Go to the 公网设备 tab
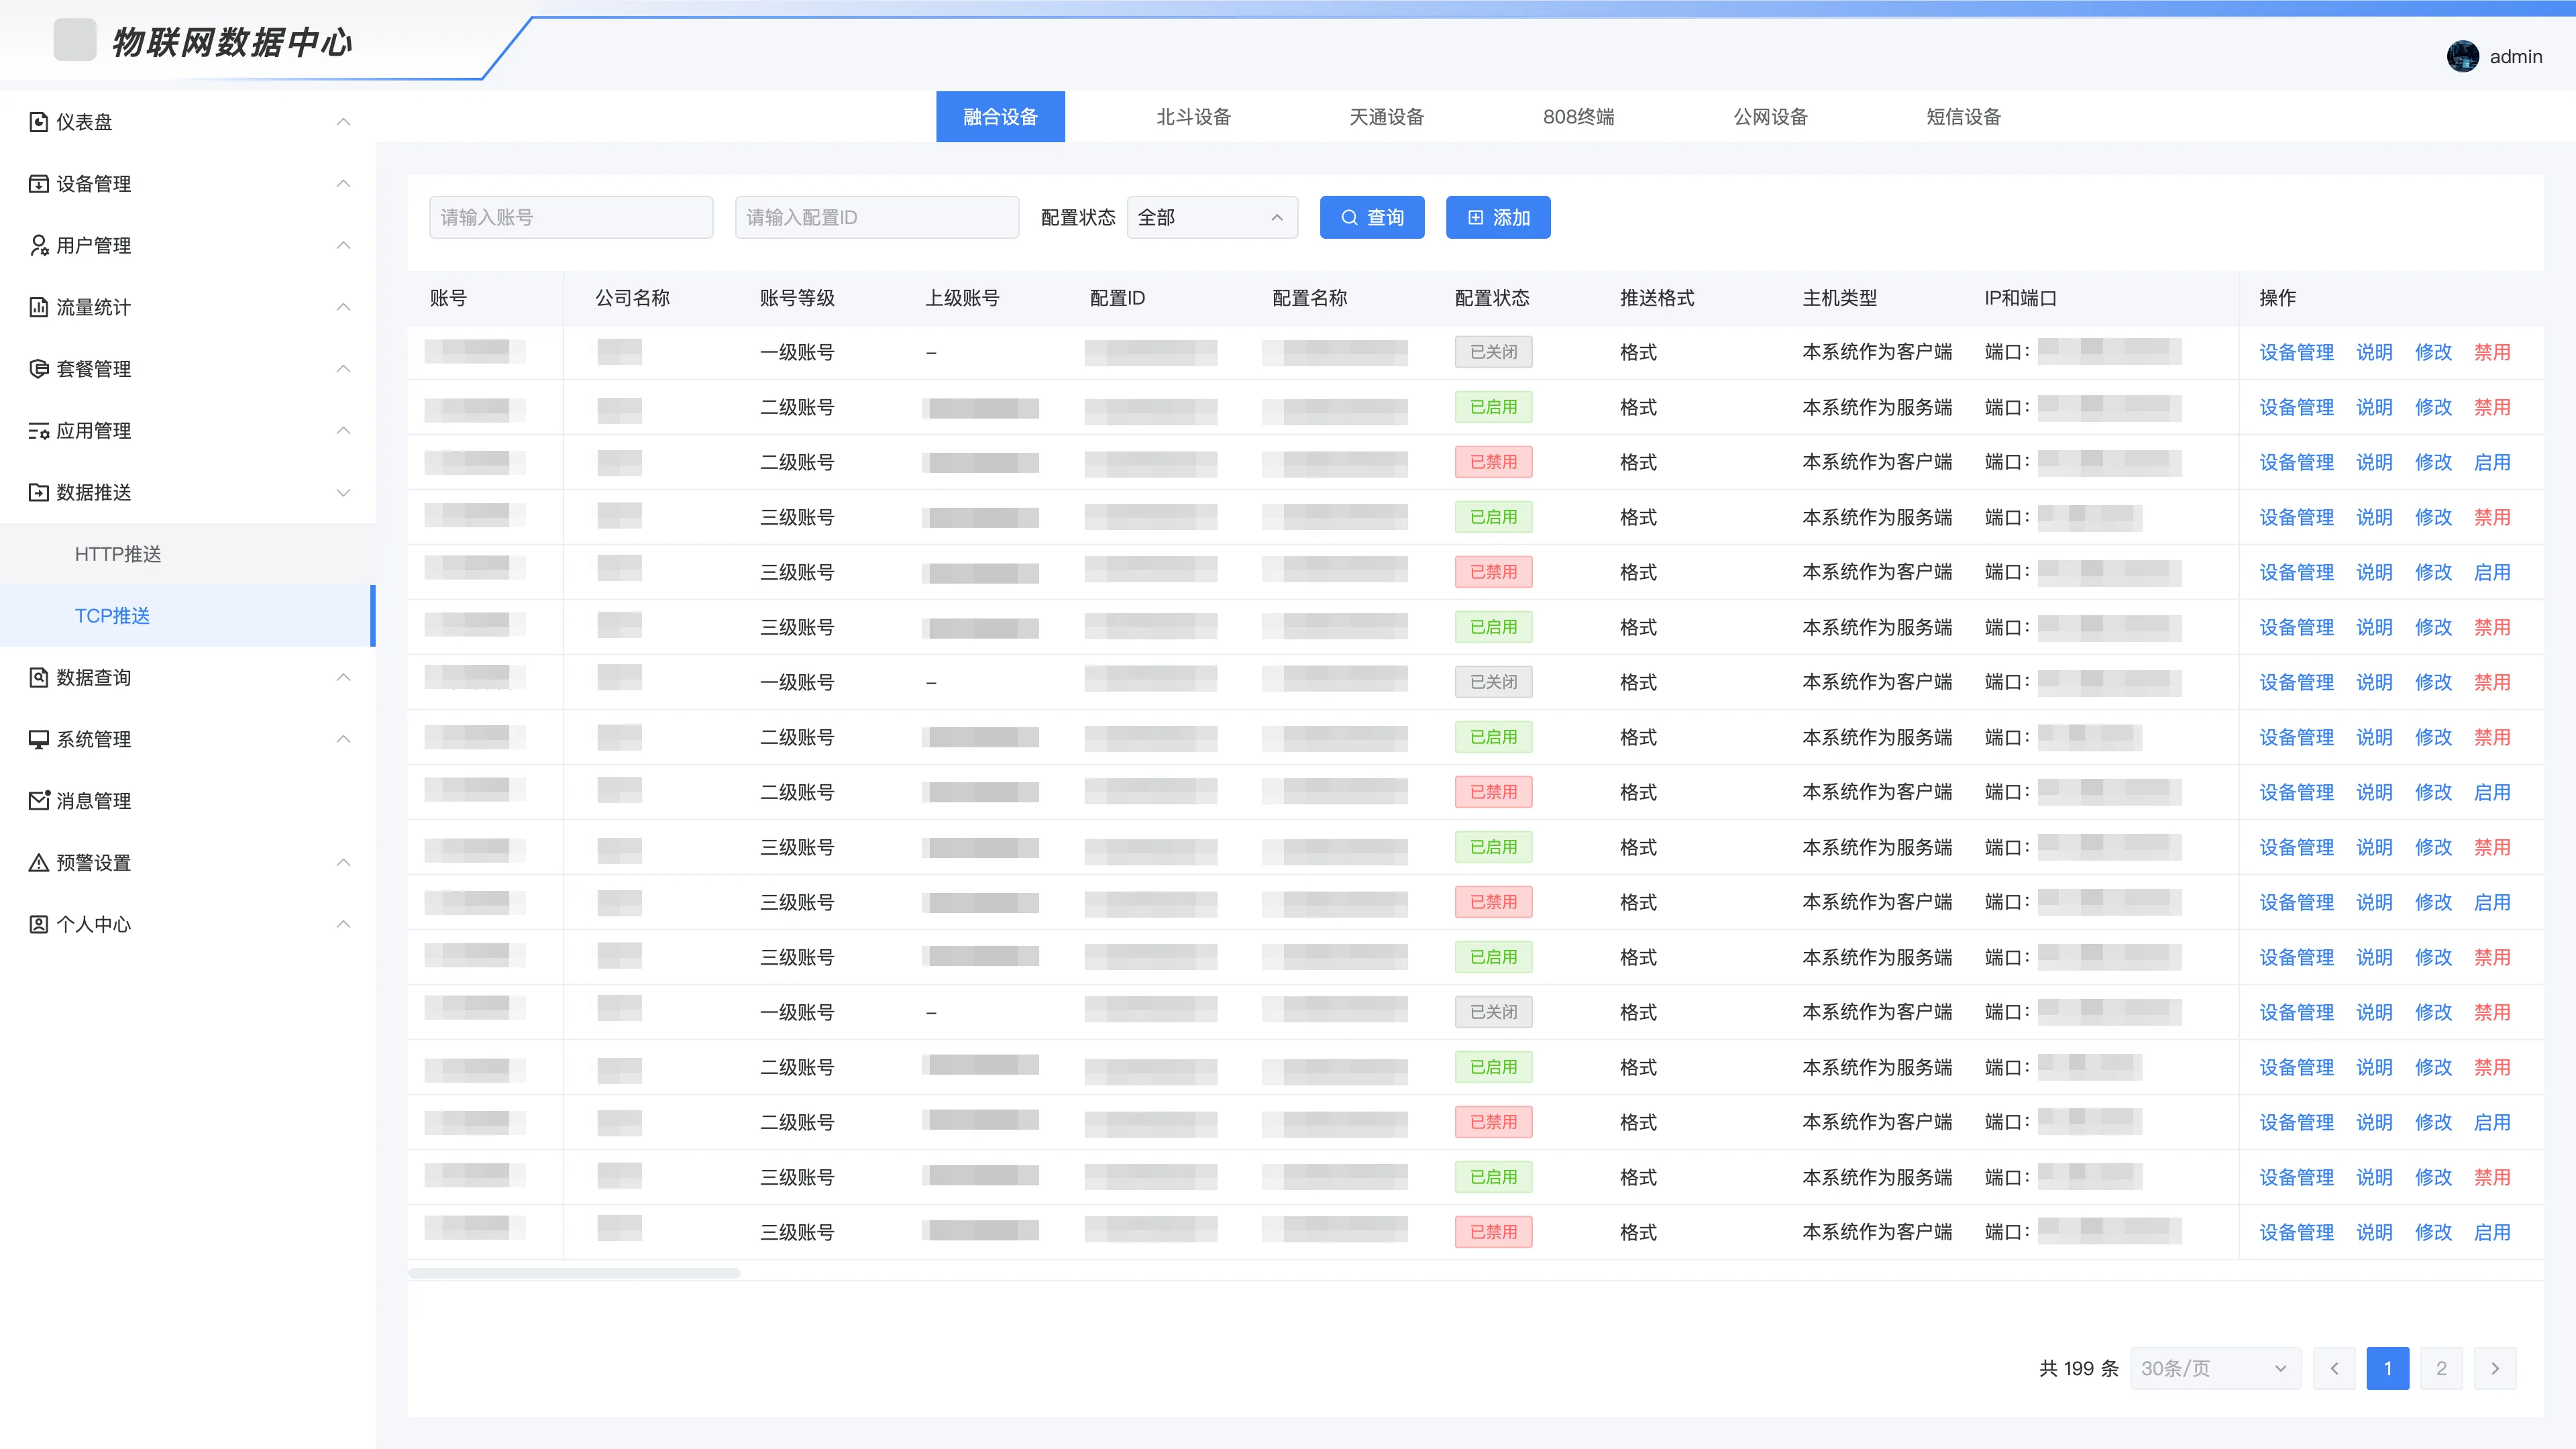Viewport: 2576px width, 1449px height. point(1771,117)
